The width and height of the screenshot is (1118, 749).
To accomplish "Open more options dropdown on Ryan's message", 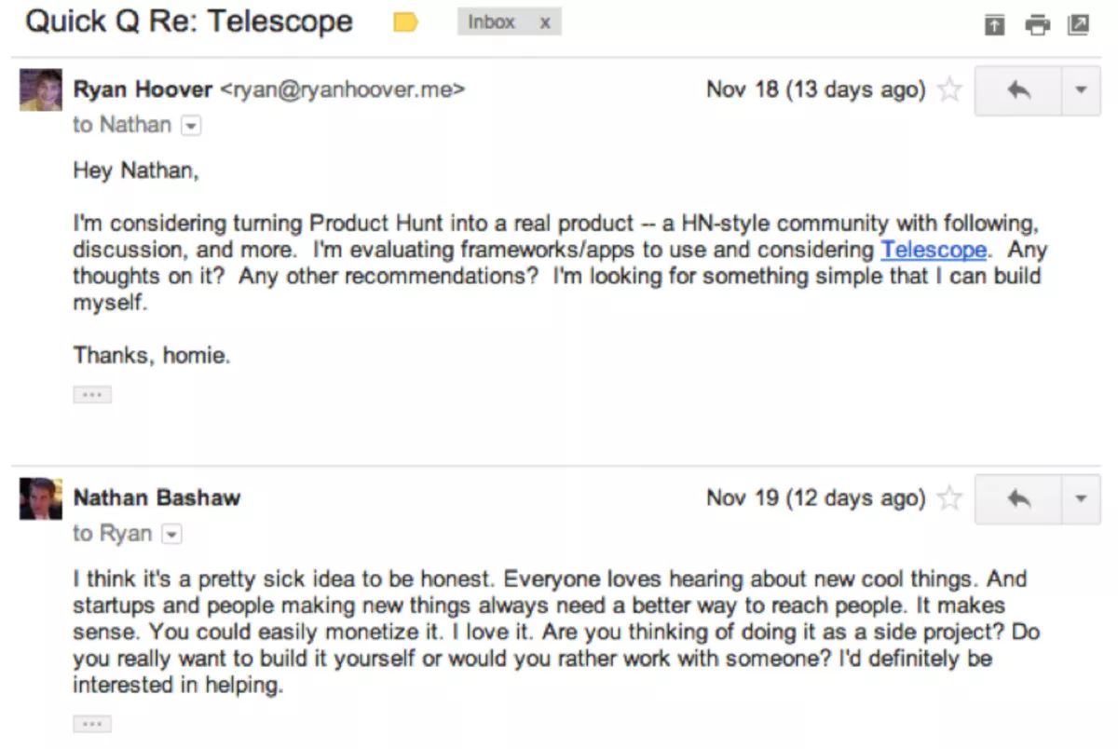I will click(1081, 90).
